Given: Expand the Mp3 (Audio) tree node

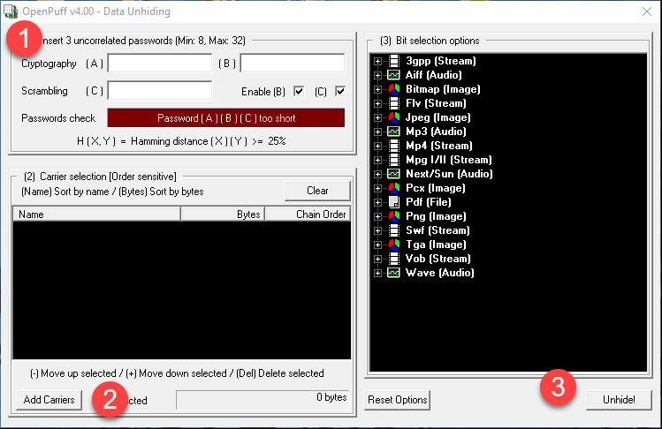Looking at the screenshot, I should click(378, 132).
